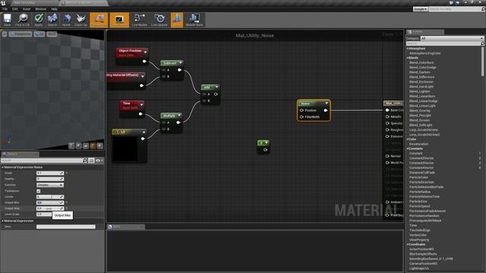Screen dimensions: 486x273
Task: Open the Asset menu
Action: (x=27, y=9)
